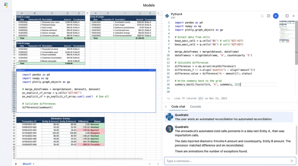Viewport: 298px width, 166px height.
Task: Click the 'Exception' status in row 54
Action: tap(95, 133)
